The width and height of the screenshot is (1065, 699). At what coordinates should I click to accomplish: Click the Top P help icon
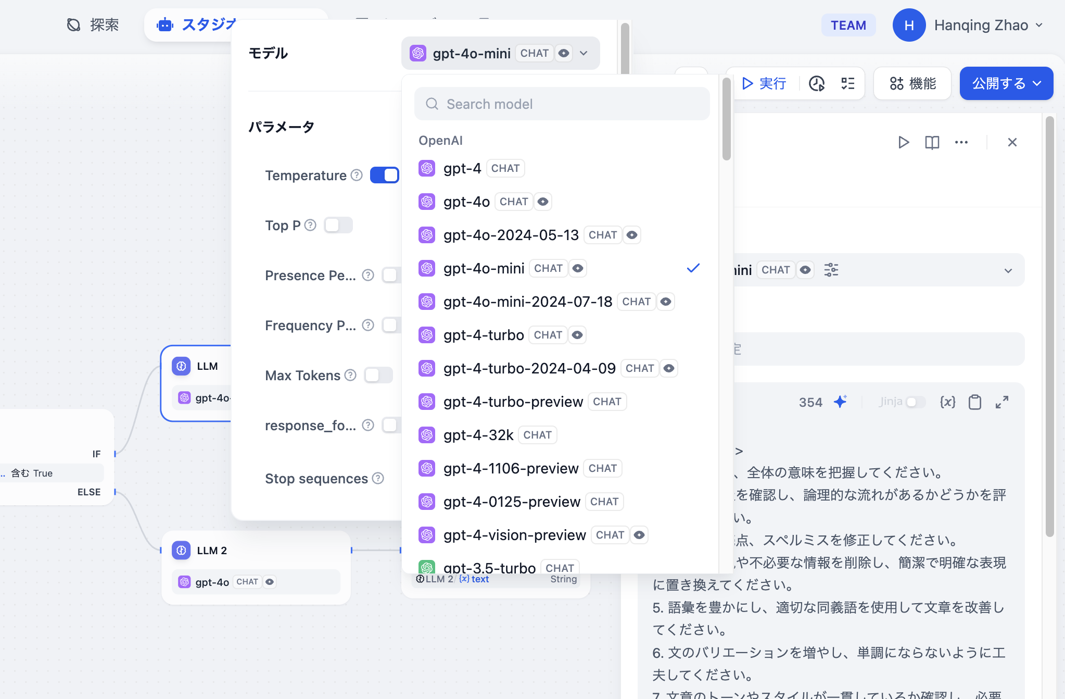310,225
